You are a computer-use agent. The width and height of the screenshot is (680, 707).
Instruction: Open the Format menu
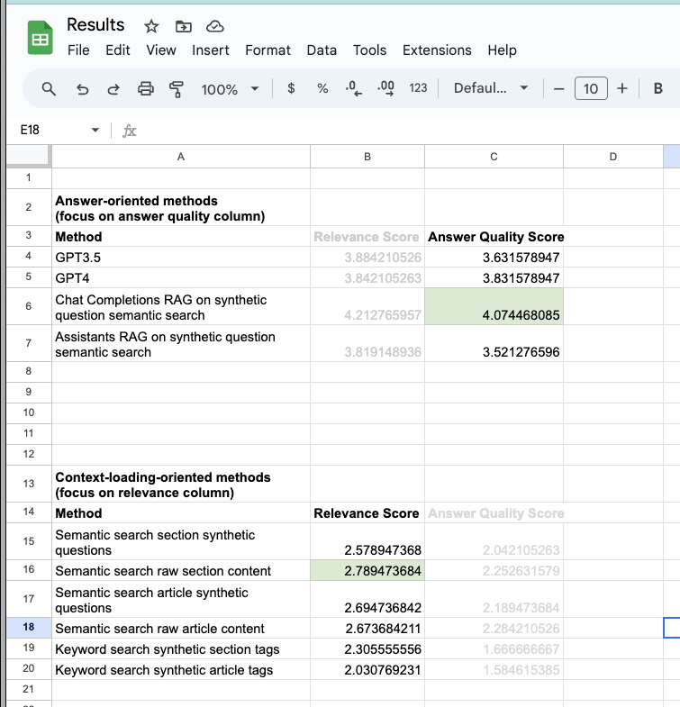[267, 50]
